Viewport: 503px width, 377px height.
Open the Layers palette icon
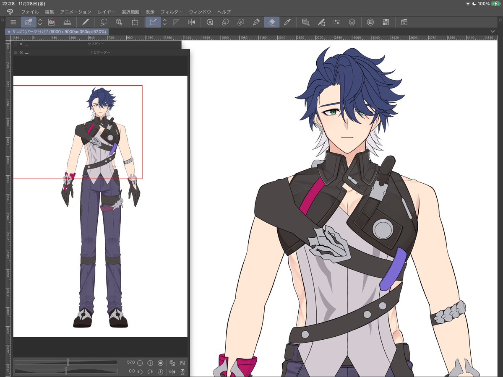(352, 22)
